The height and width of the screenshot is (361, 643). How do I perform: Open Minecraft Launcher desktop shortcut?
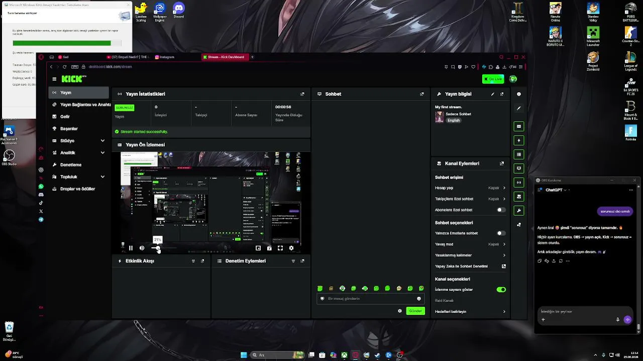click(593, 36)
